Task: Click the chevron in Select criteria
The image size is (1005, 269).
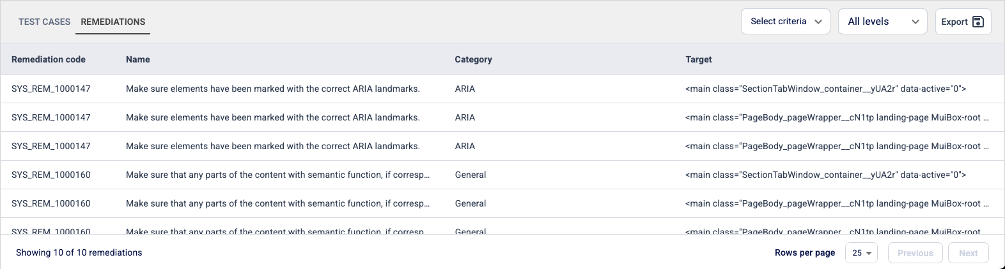Action: coord(818,22)
